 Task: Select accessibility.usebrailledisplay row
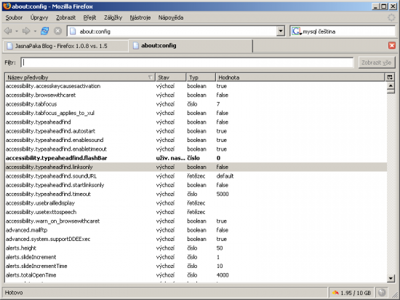click(x=196, y=203)
